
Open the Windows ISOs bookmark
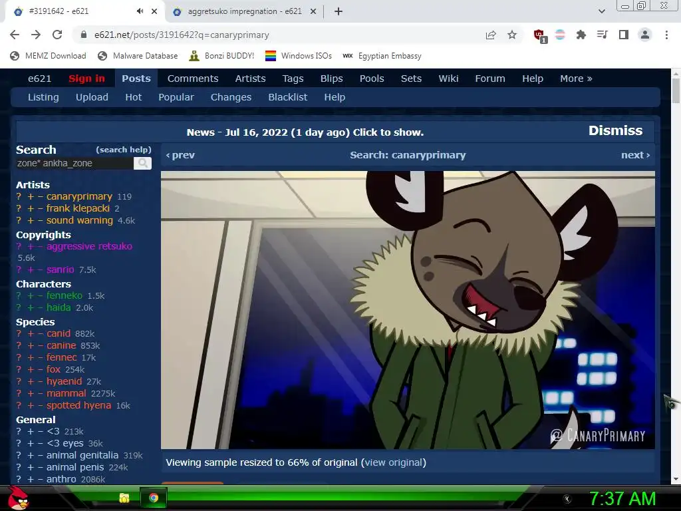coord(299,56)
